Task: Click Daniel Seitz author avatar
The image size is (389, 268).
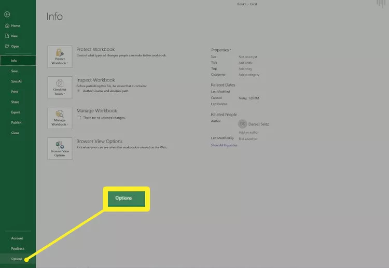Action: coord(242,124)
